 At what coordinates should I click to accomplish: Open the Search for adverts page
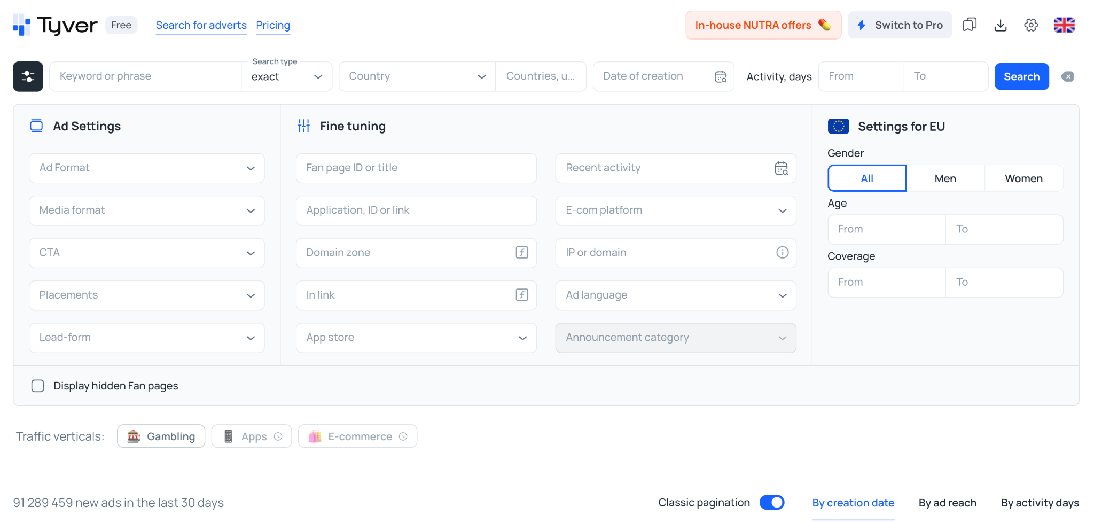(x=201, y=25)
